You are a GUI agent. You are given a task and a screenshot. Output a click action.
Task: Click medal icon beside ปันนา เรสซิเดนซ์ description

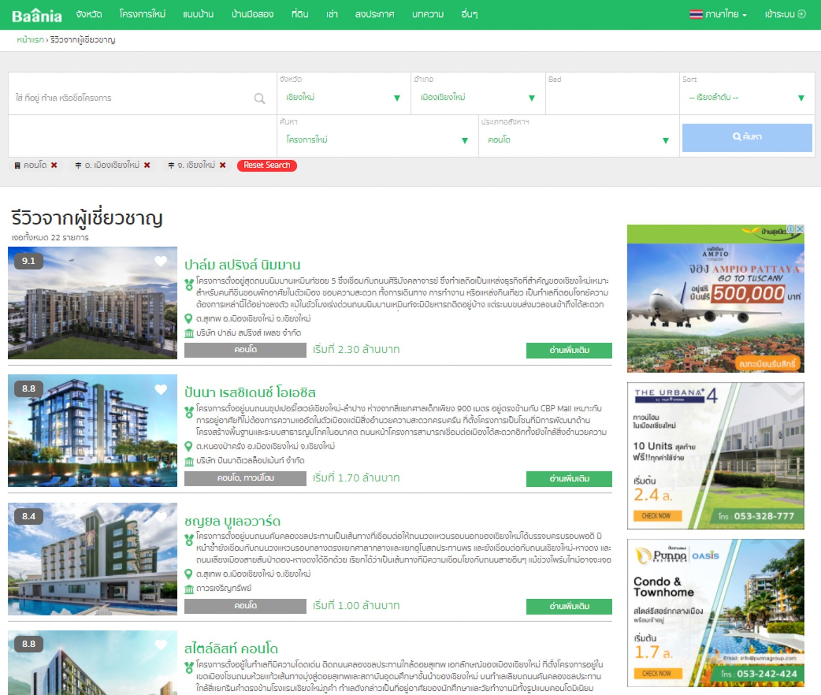(x=189, y=412)
